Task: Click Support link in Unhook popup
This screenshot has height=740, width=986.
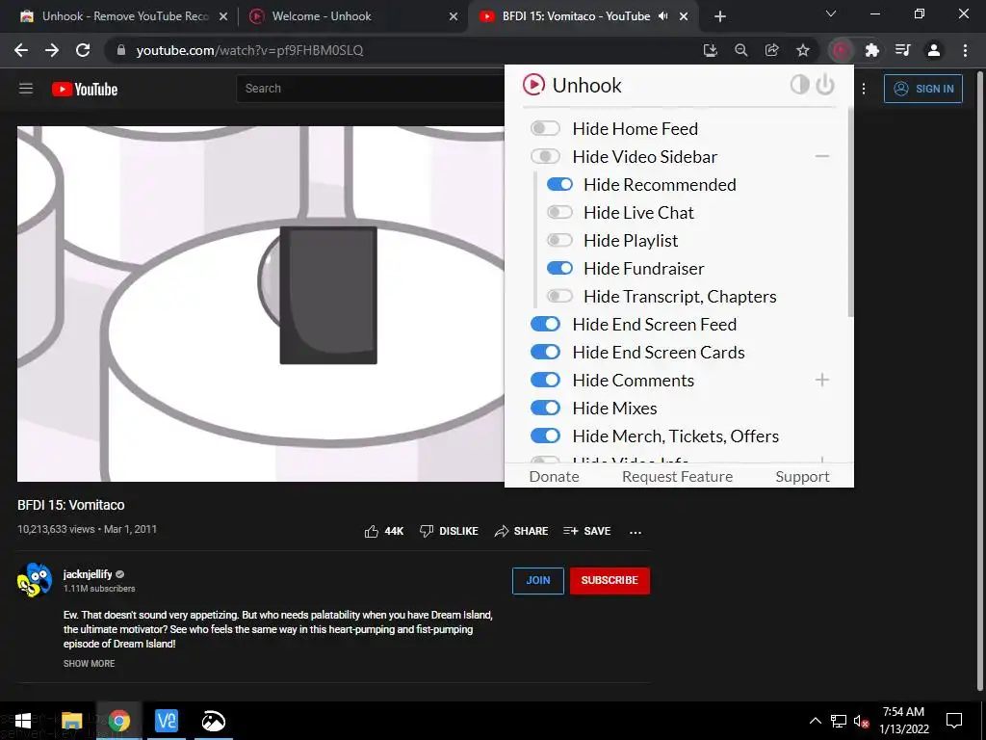Action: pyautogui.click(x=802, y=476)
